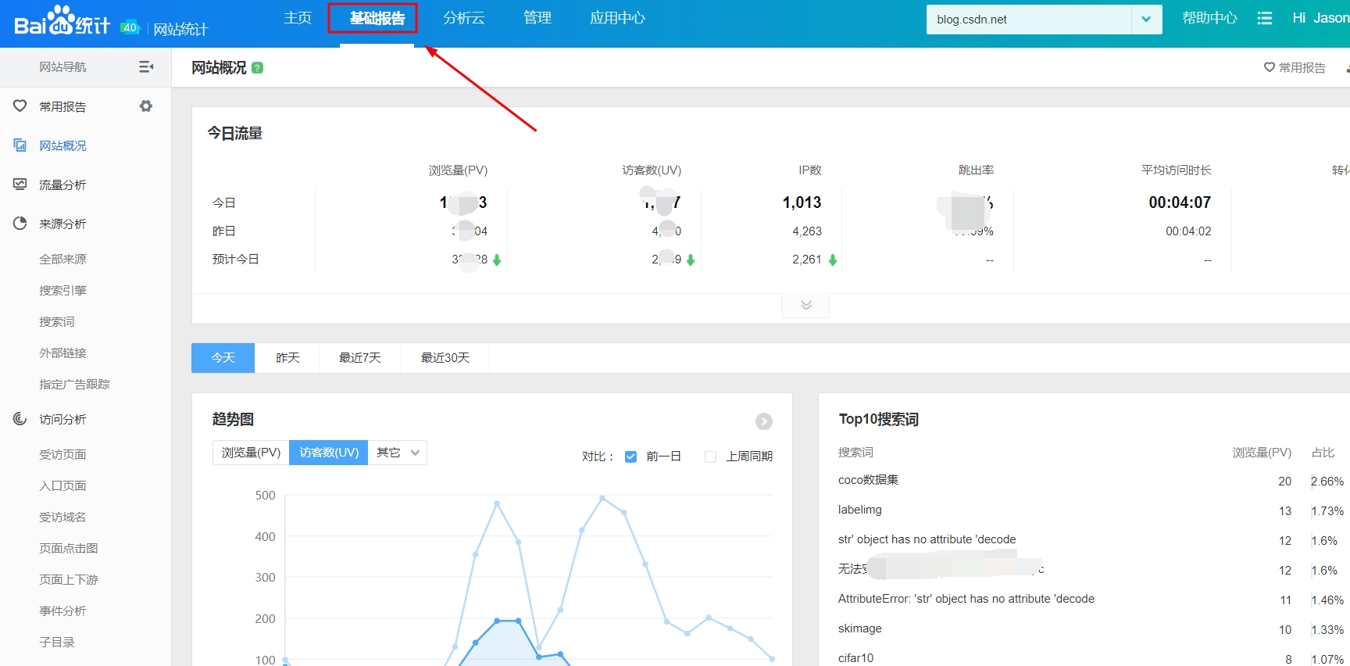
Task: Open help icon next to 网站概况 title
Action: point(258,68)
